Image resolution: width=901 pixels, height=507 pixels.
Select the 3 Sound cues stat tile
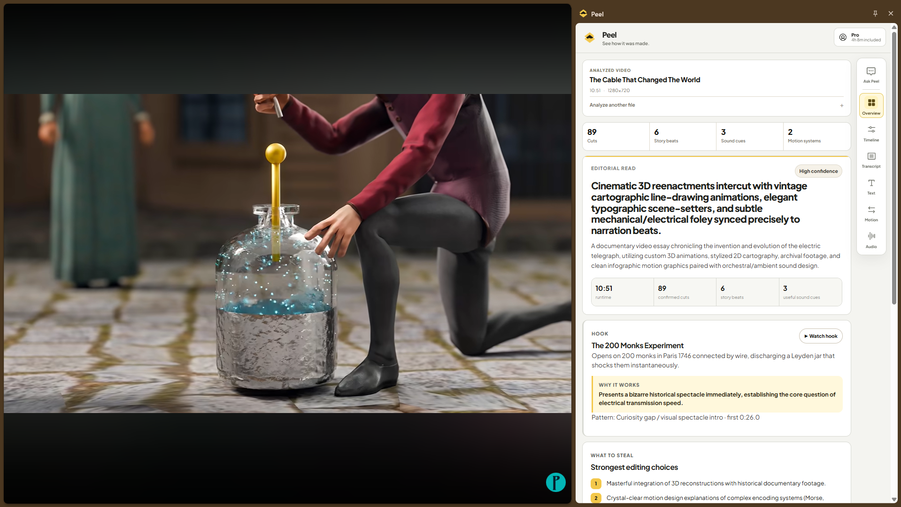coord(749,136)
